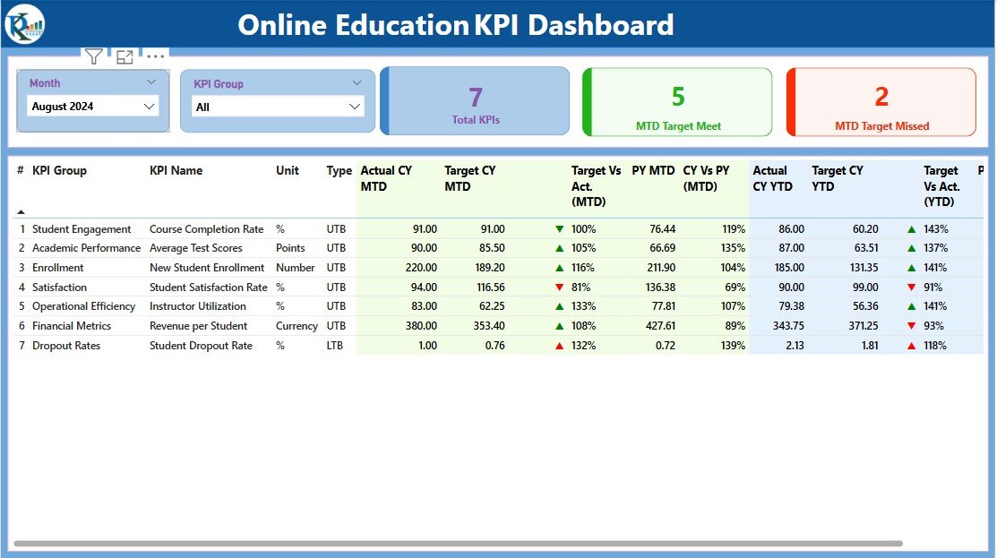The image size is (997, 558).
Task: Click YTD up arrow in Academic Performance row
Action: point(911,248)
